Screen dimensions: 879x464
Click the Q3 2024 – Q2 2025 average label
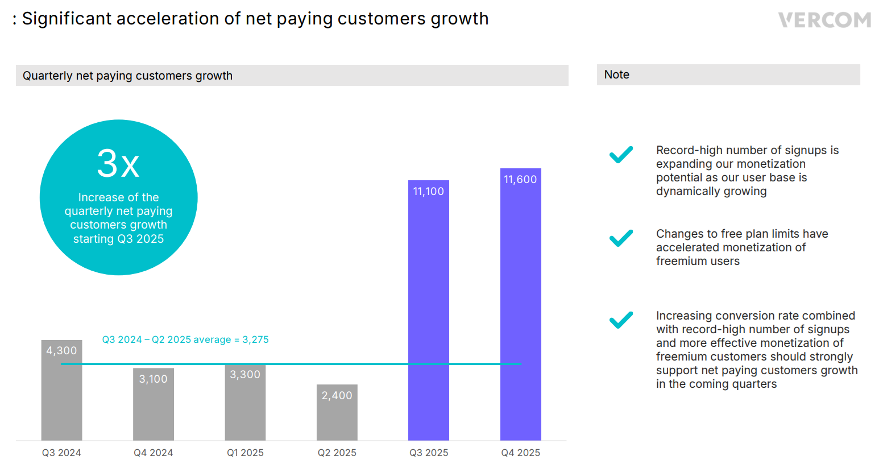click(185, 339)
